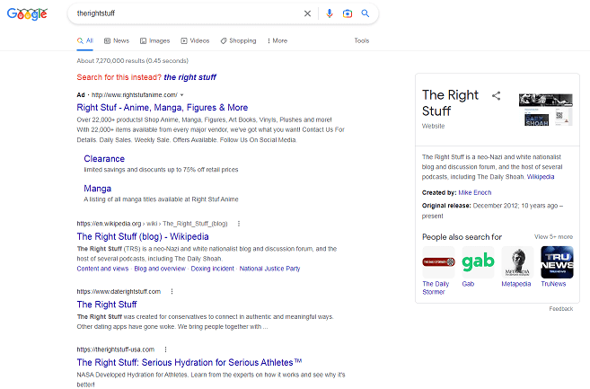Screen dimensions: 590x389
Task: Click the People also search for heading
Action: (x=462, y=237)
